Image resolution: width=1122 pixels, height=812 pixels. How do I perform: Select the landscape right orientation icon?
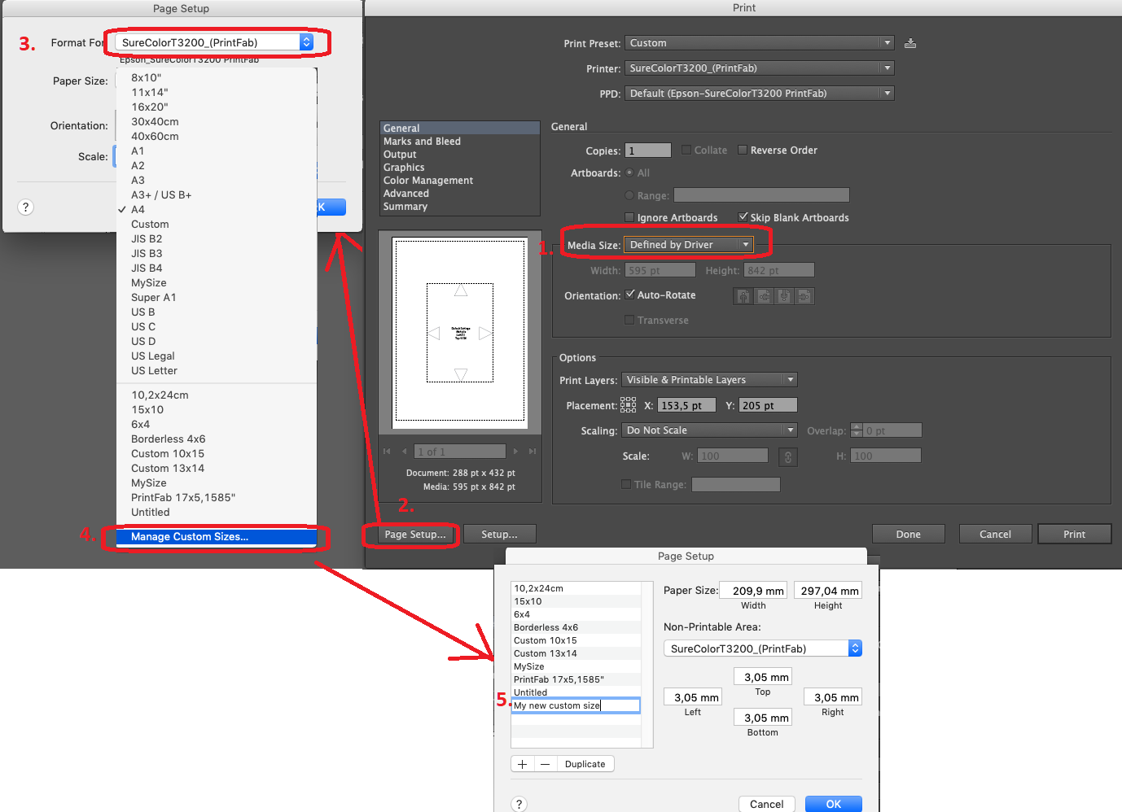(x=804, y=296)
